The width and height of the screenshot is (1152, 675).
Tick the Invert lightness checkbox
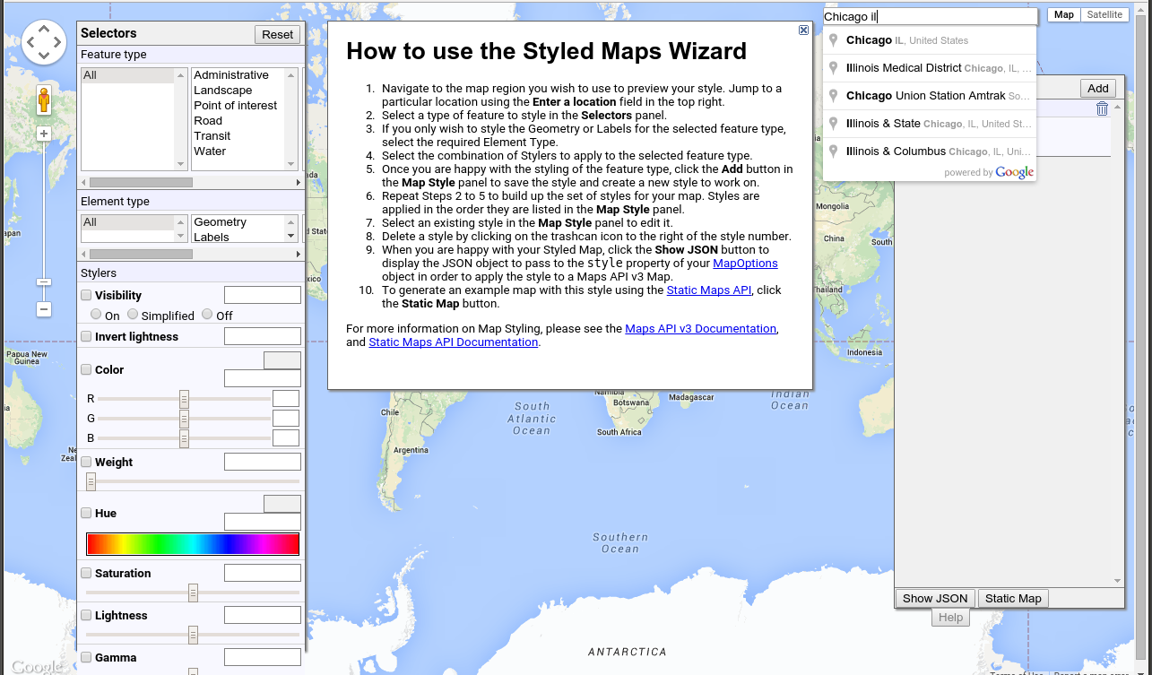pos(86,336)
